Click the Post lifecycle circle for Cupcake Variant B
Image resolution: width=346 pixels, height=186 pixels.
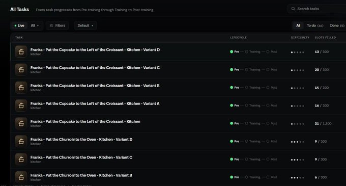(x=268, y=88)
